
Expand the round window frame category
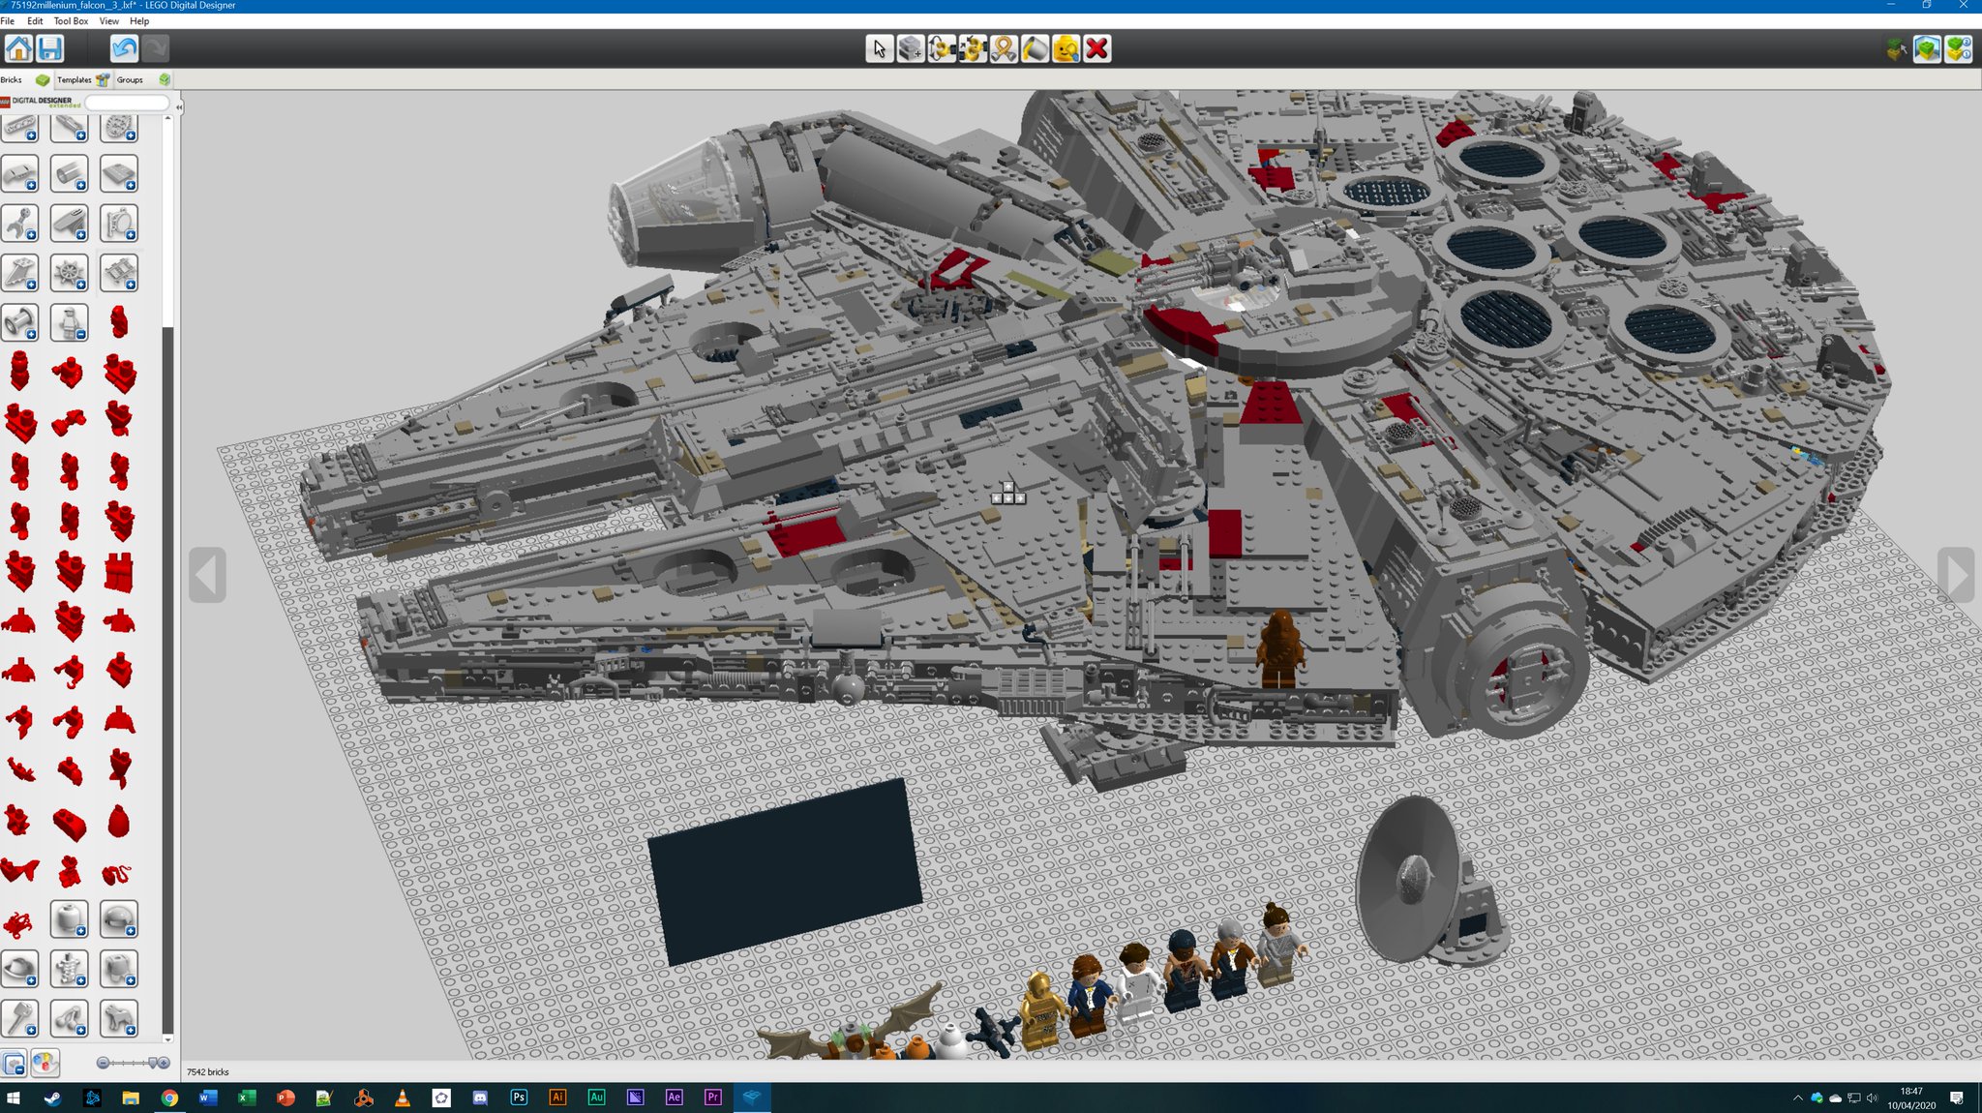coord(118,224)
